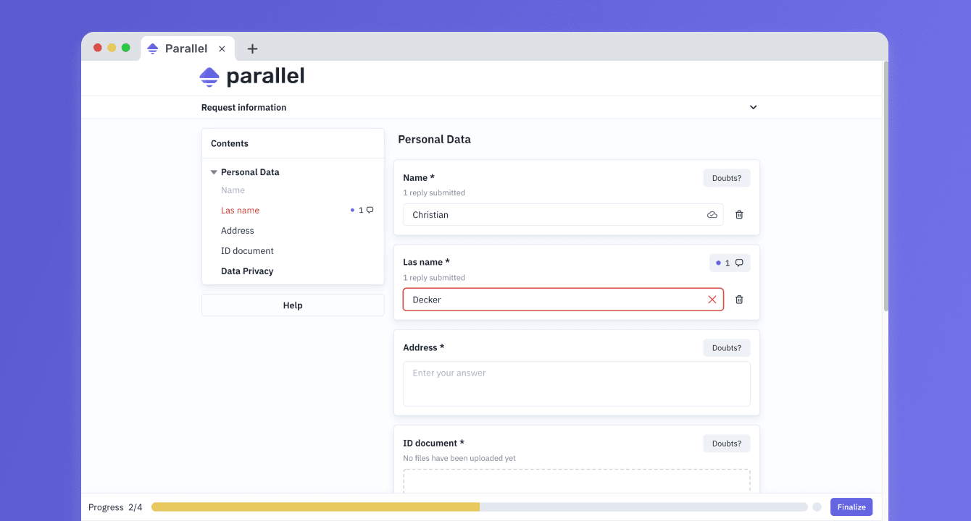Viewport: 971px width, 521px height.
Task: Open a new browser tab with the plus icon
Action: click(252, 48)
